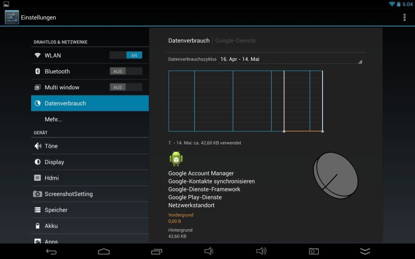Tap the green Android app icon
The height and width of the screenshot is (259, 415).
[x=176, y=159]
